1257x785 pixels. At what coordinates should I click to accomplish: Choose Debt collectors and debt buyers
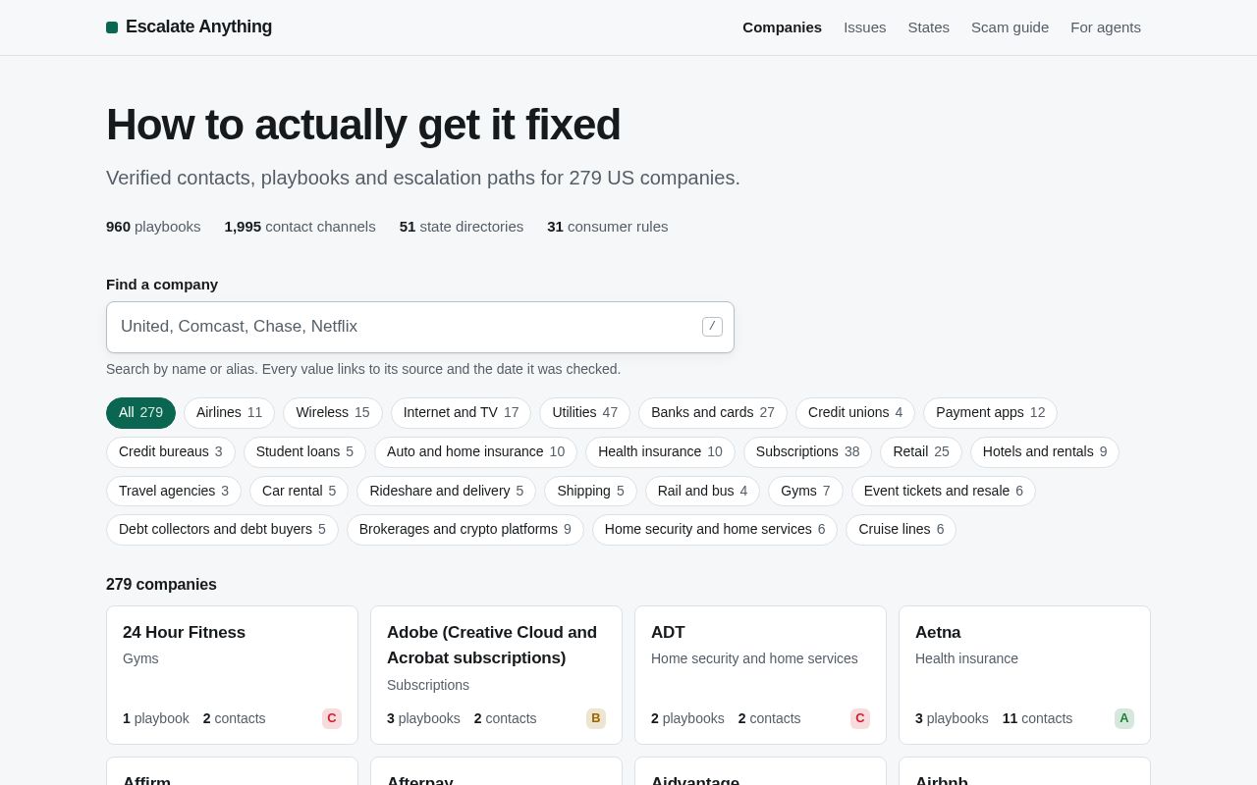222,530
